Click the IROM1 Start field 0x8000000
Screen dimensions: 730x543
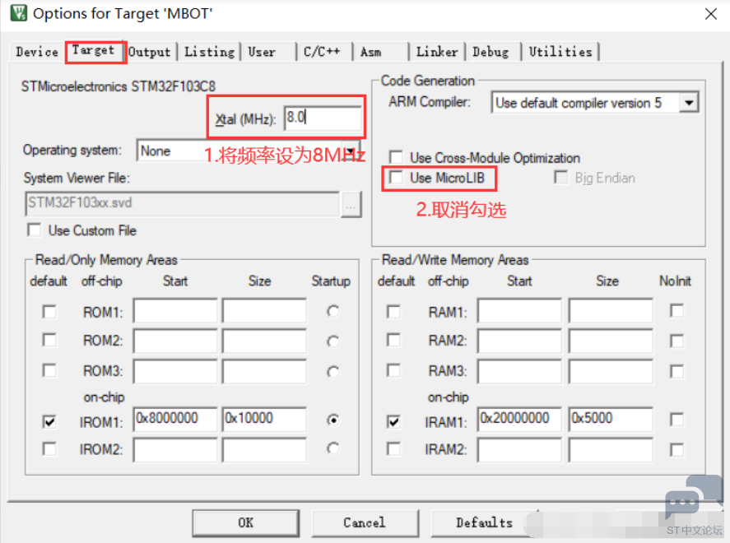175,420
